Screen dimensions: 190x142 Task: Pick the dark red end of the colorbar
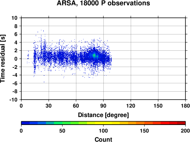click(181, 123)
